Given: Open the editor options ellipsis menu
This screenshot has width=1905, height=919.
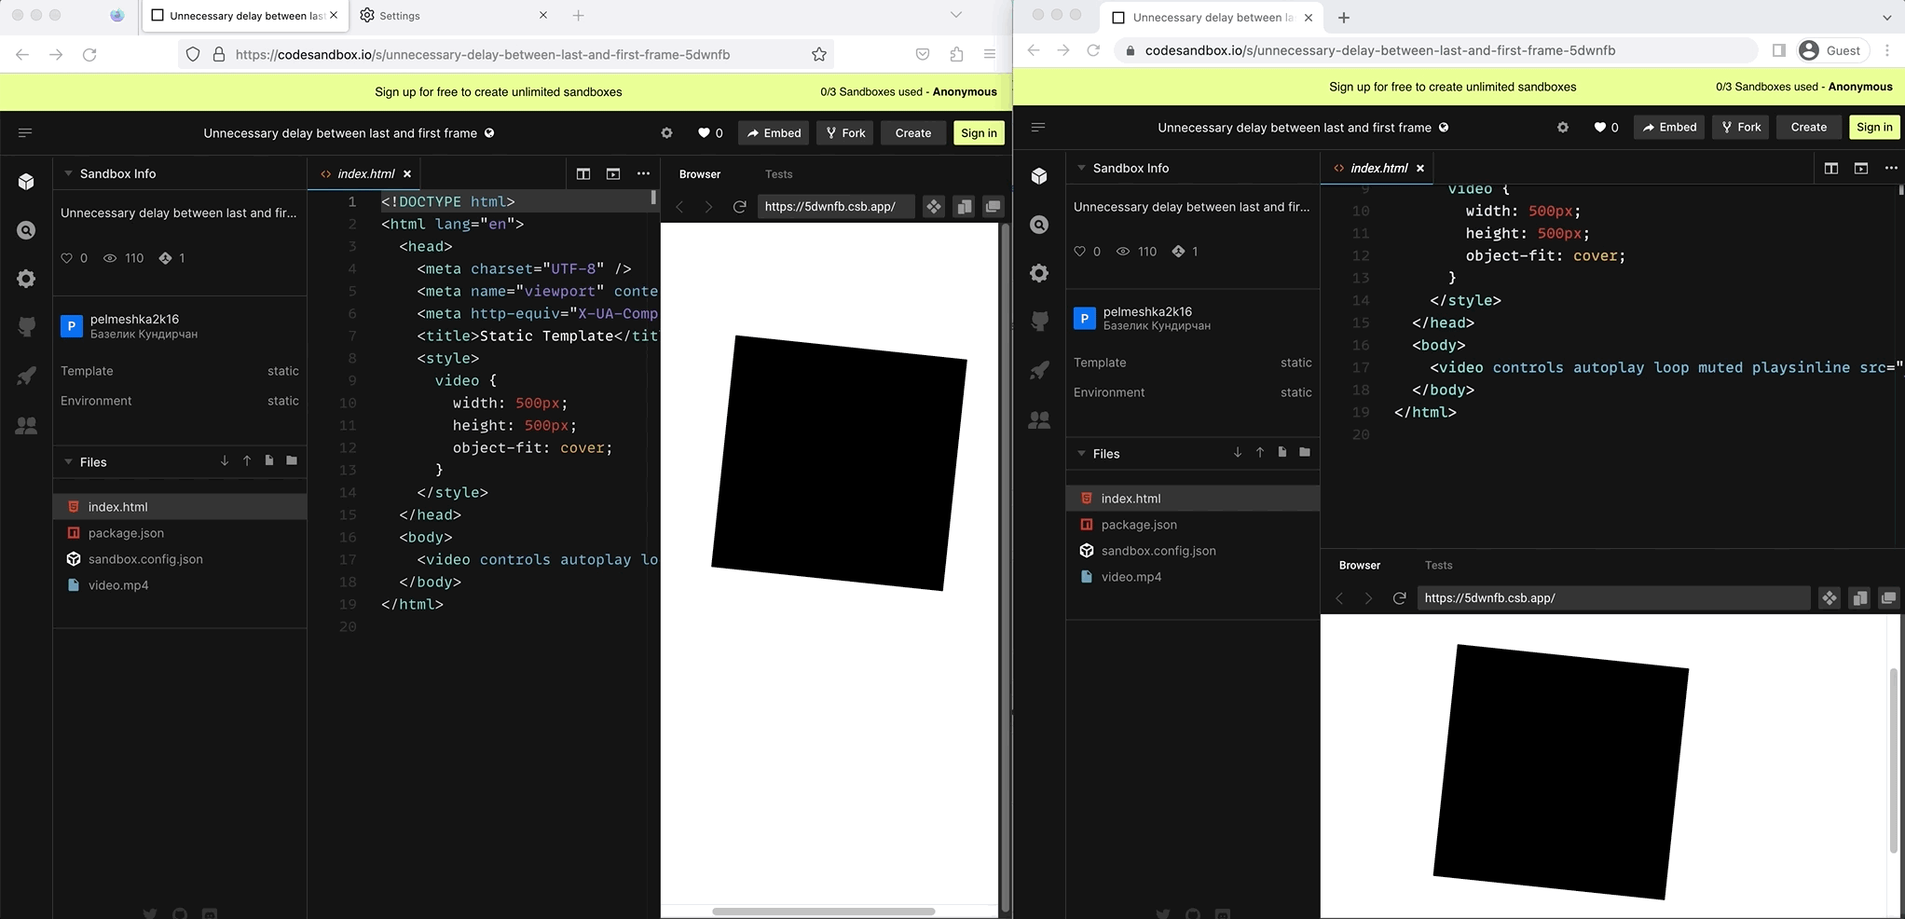Looking at the screenshot, I should click(644, 173).
